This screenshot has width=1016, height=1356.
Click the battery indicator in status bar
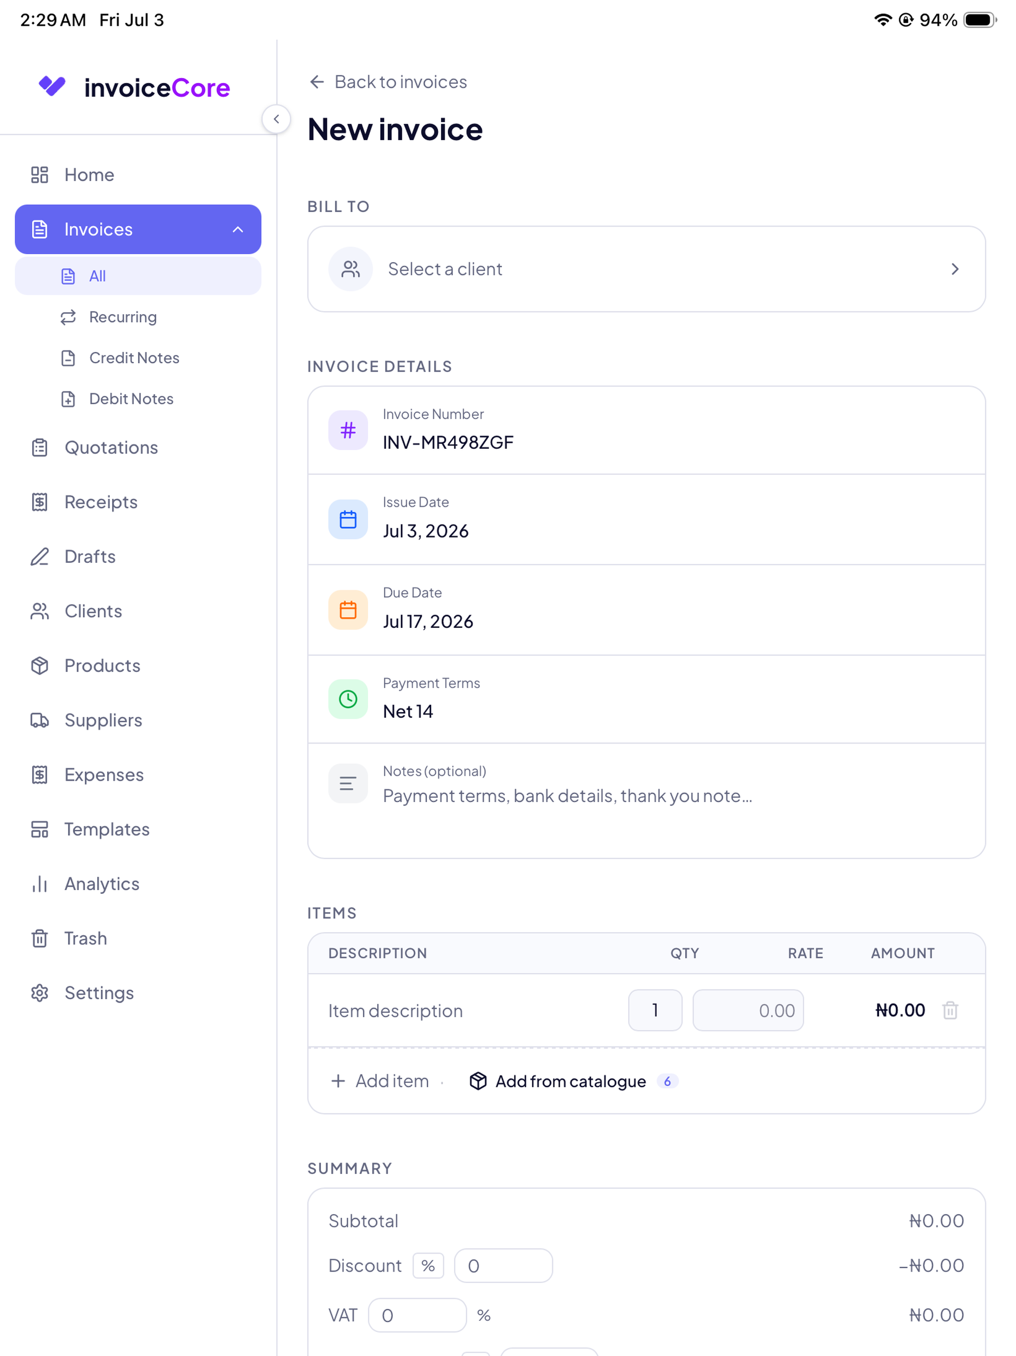click(x=980, y=20)
